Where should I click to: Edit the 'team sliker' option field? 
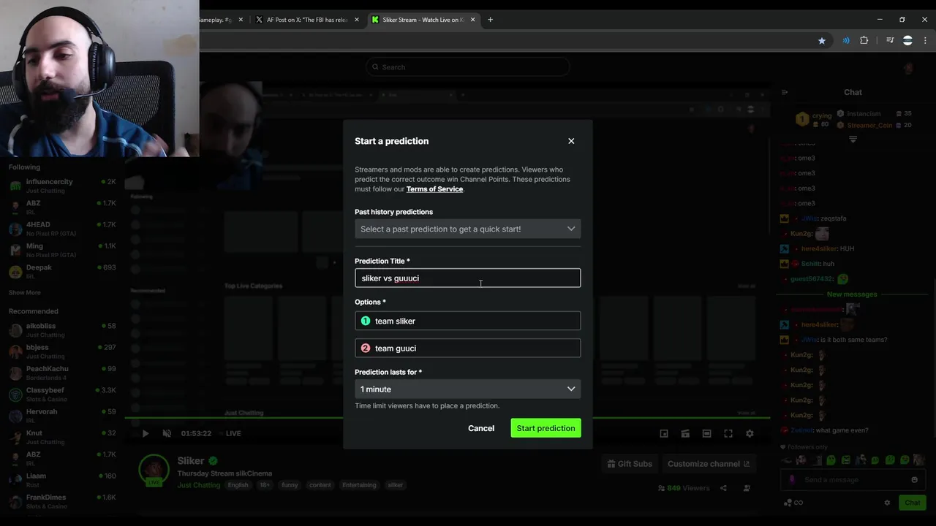468,321
